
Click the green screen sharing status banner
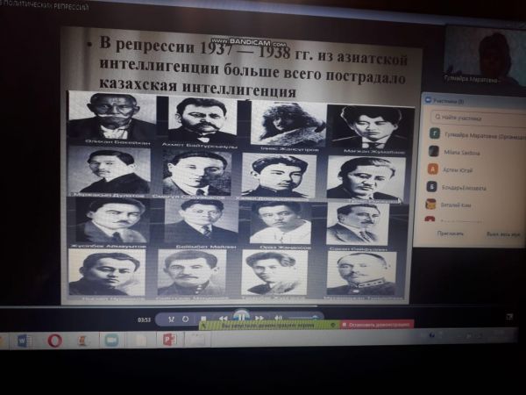pyautogui.click(x=273, y=325)
